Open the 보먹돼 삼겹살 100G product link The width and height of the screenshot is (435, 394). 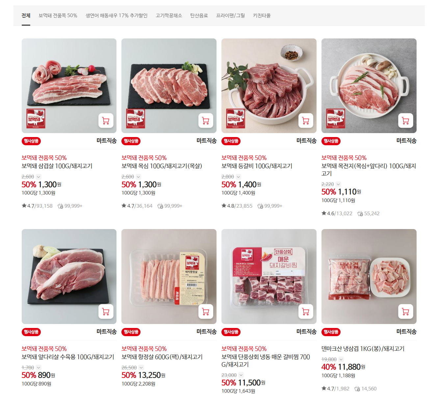57,166
